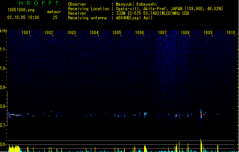Screen dimensions: 239x152
Task: Click time marker 1003
Action: click(71, 33)
